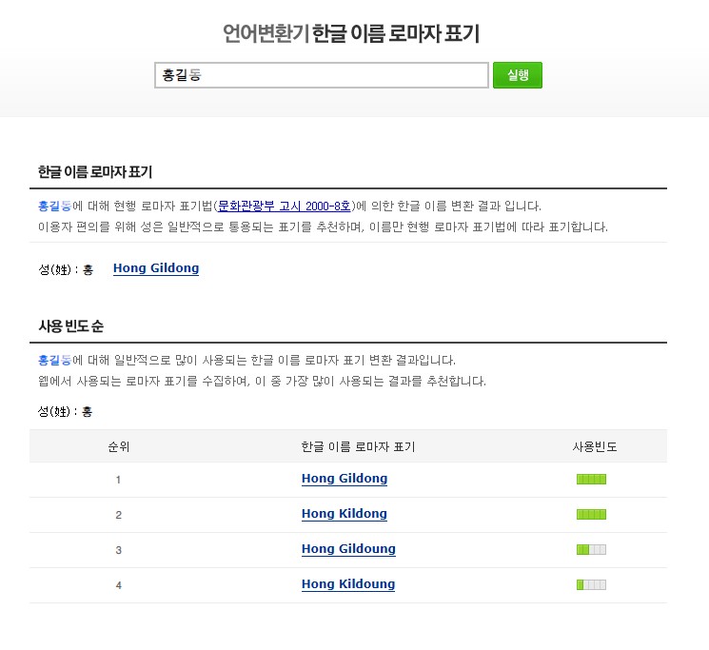709x650 pixels.
Task: Click the 성(姓) : 홍 label above the table
Action: [x=66, y=411]
